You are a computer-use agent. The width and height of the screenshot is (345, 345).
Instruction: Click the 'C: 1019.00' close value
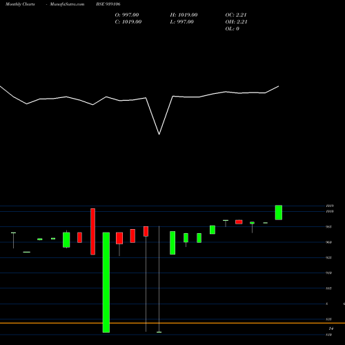[x=128, y=21]
